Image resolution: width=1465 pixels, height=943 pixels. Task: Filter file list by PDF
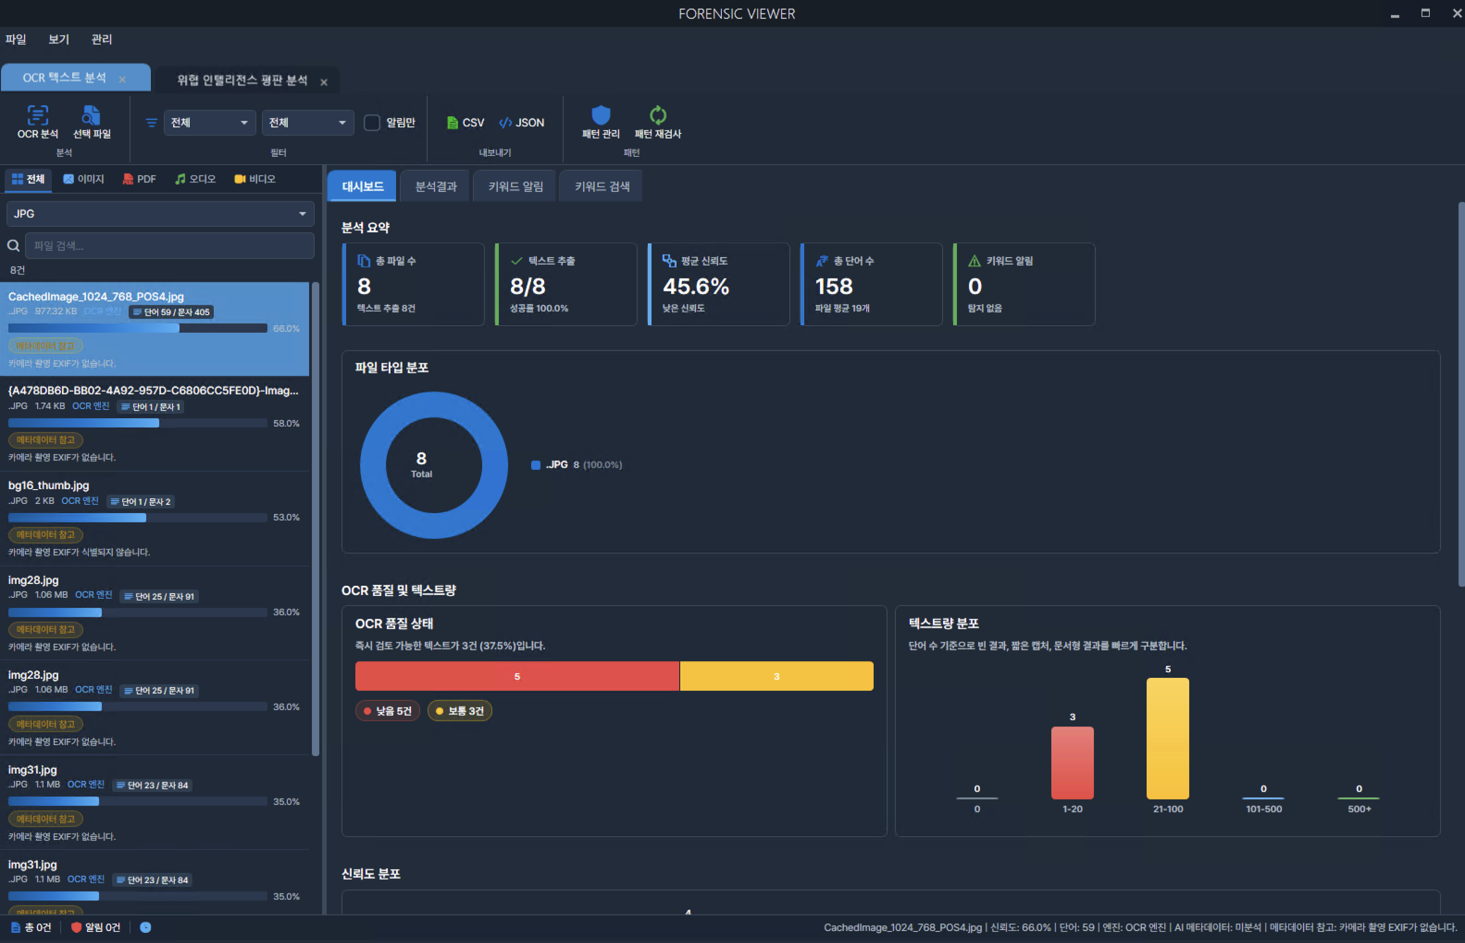pyautogui.click(x=140, y=179)
